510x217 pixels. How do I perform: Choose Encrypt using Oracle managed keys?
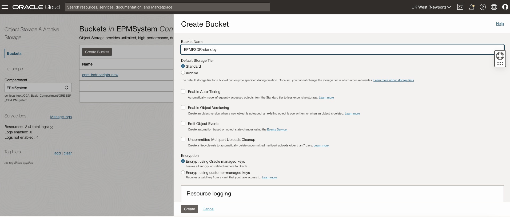click(x=183, y=161)
